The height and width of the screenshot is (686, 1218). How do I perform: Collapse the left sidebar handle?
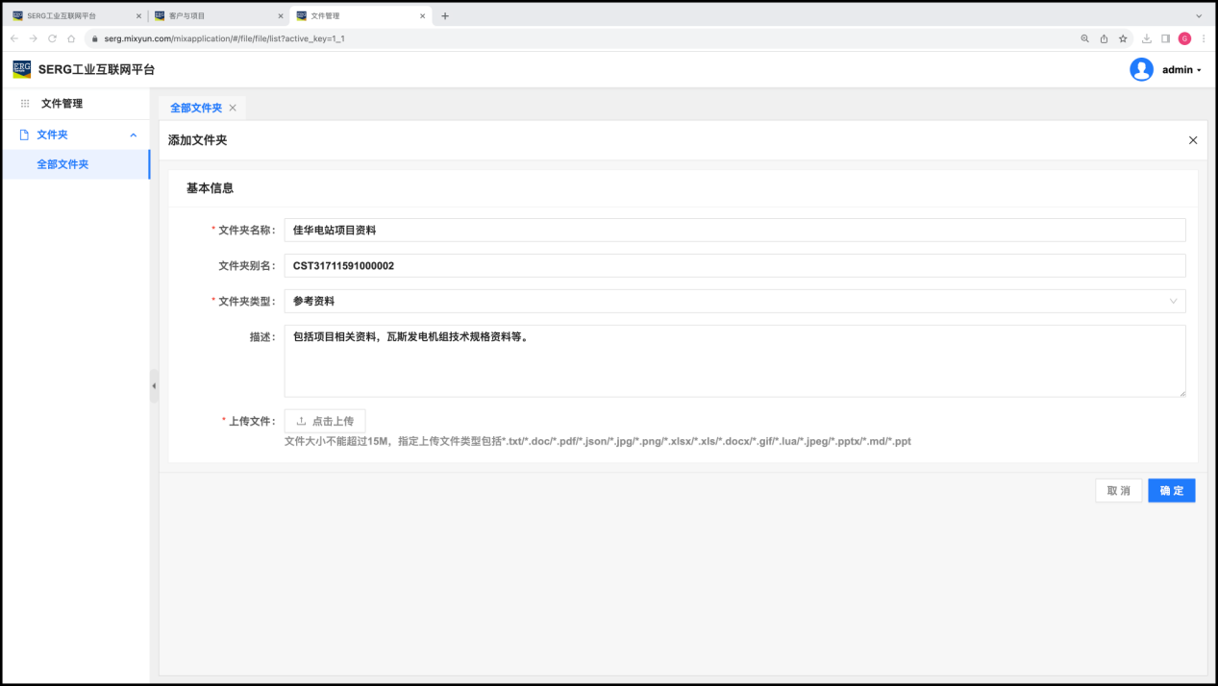[x=154, y=385]
